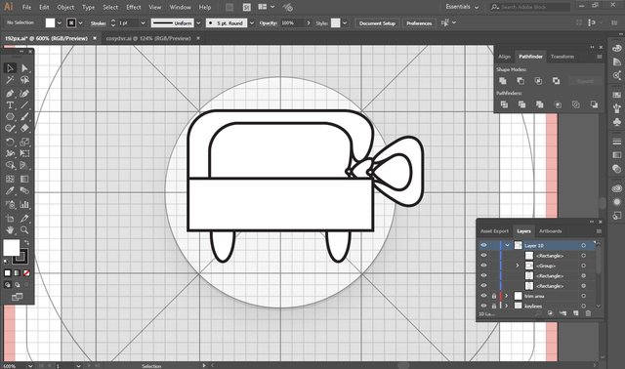Switch to the Asset Export tab
Image resolution: width=625 pixels, height=369 pixels.
pos(495,231)
